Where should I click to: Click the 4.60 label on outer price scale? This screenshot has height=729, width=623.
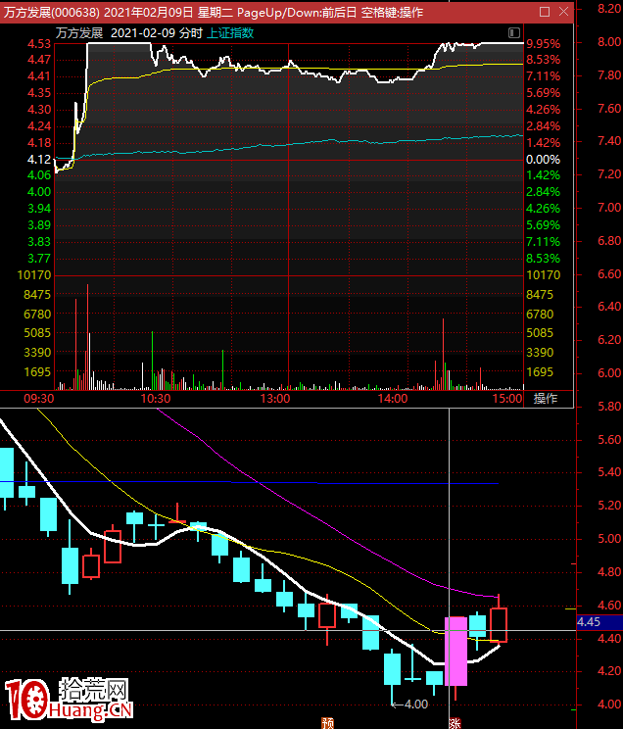tap(609, 606)
